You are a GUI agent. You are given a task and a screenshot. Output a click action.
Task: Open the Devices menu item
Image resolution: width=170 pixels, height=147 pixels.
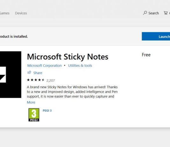coord(21,13)
